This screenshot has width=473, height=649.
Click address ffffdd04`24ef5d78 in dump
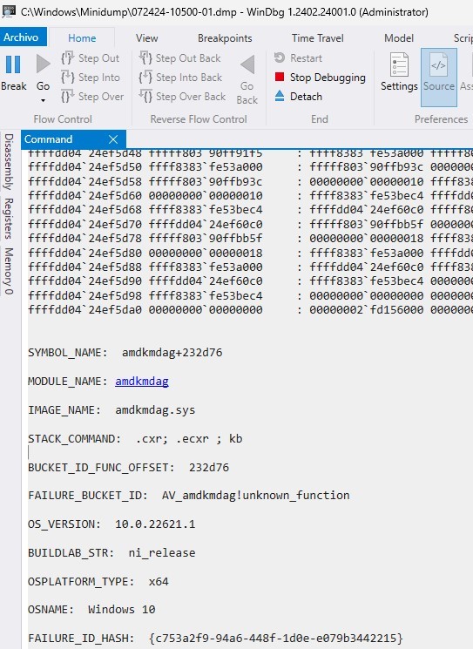pos(84,239)
